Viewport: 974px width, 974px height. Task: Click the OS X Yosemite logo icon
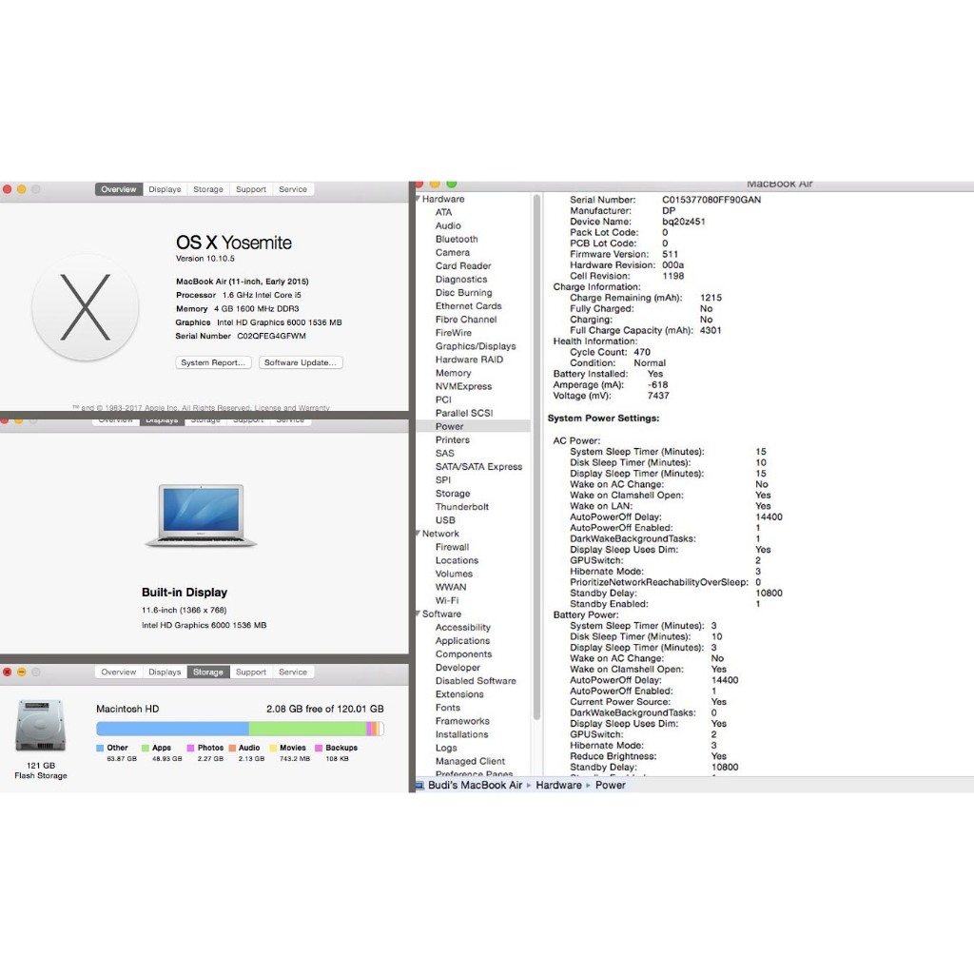tap(86, 307)
